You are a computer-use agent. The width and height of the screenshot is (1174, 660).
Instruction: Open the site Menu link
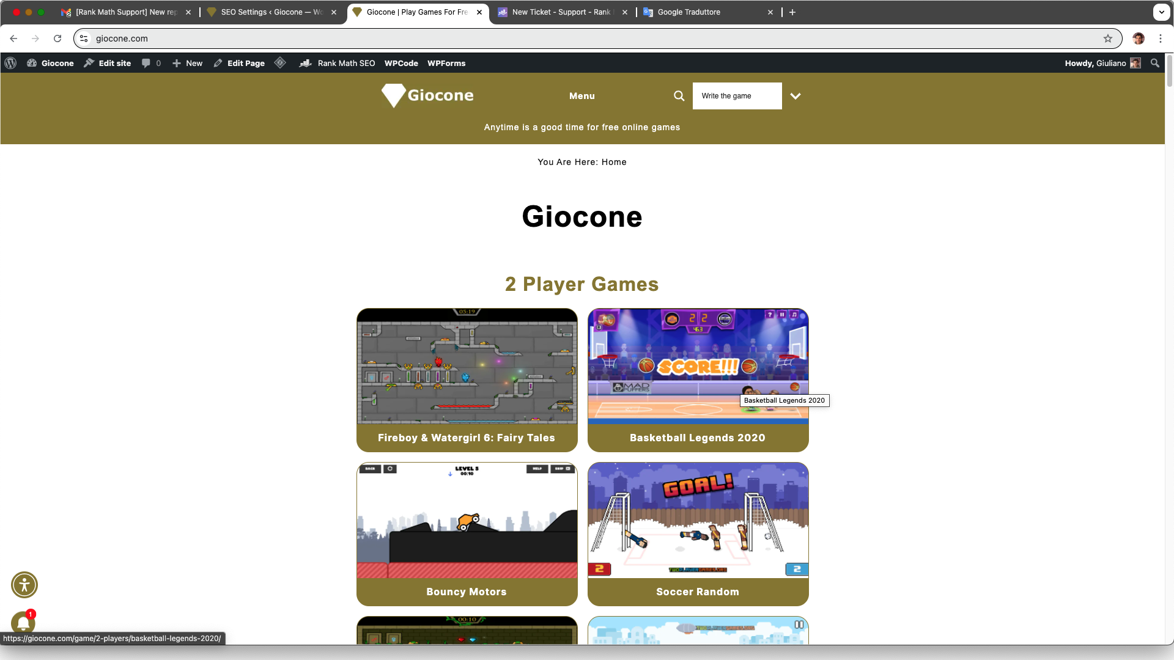tap(582, 96)
